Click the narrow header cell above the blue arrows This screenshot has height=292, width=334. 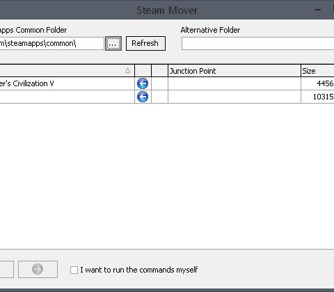point(143,71)
